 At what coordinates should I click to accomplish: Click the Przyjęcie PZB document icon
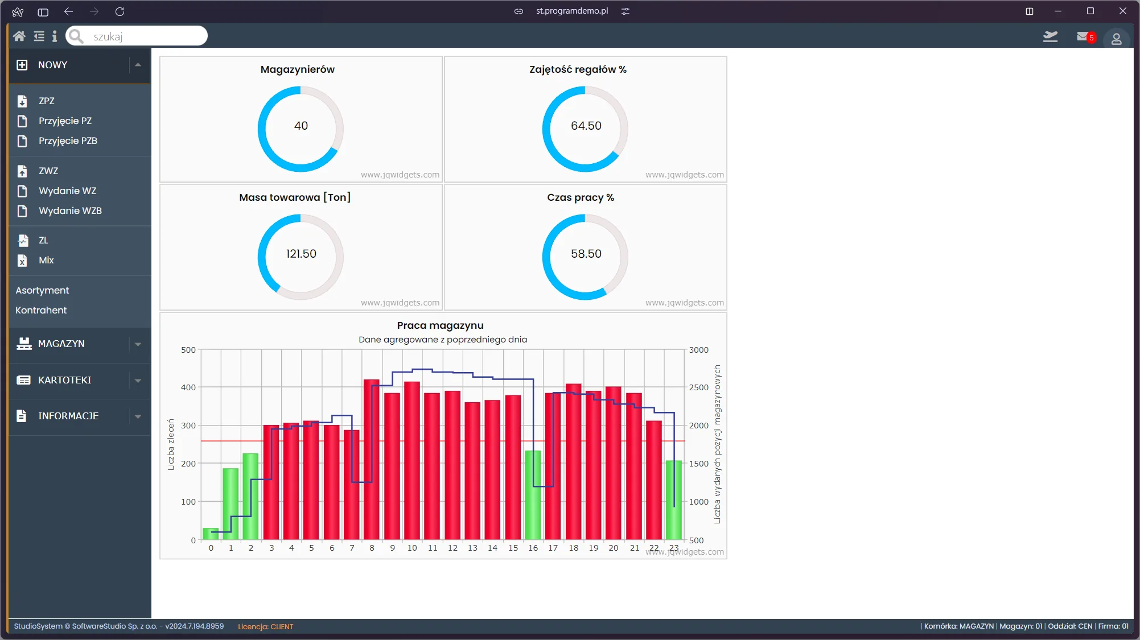[22, 141]
